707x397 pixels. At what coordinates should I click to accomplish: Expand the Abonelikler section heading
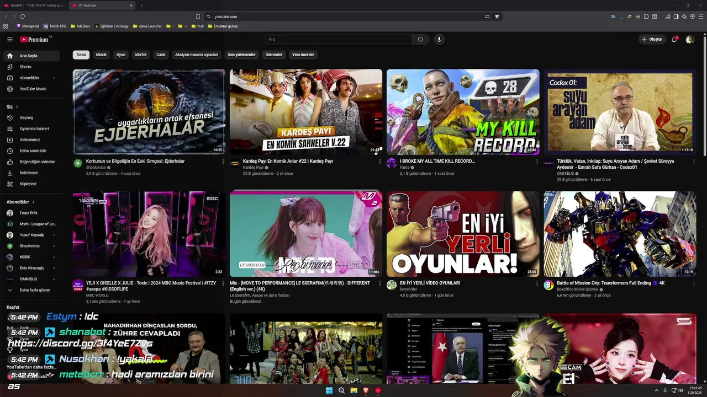20,202
